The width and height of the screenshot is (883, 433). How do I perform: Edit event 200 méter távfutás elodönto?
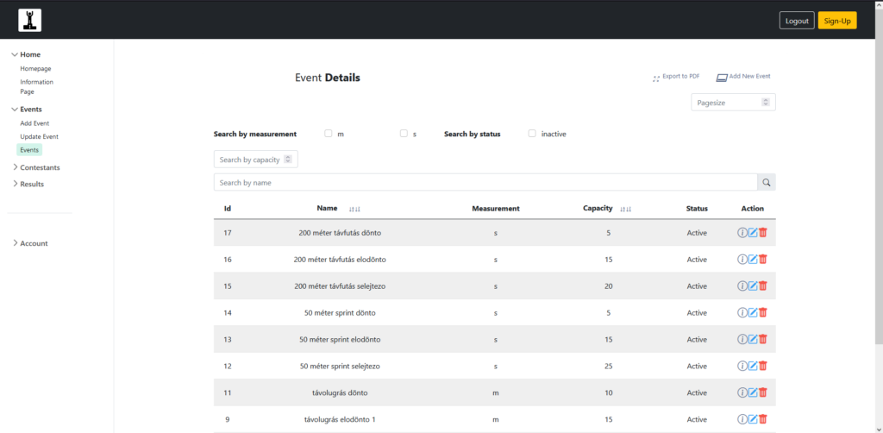click(753, 259)
